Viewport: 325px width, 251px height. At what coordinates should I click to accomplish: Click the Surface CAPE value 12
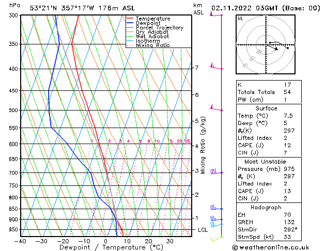tap(287, 145)
